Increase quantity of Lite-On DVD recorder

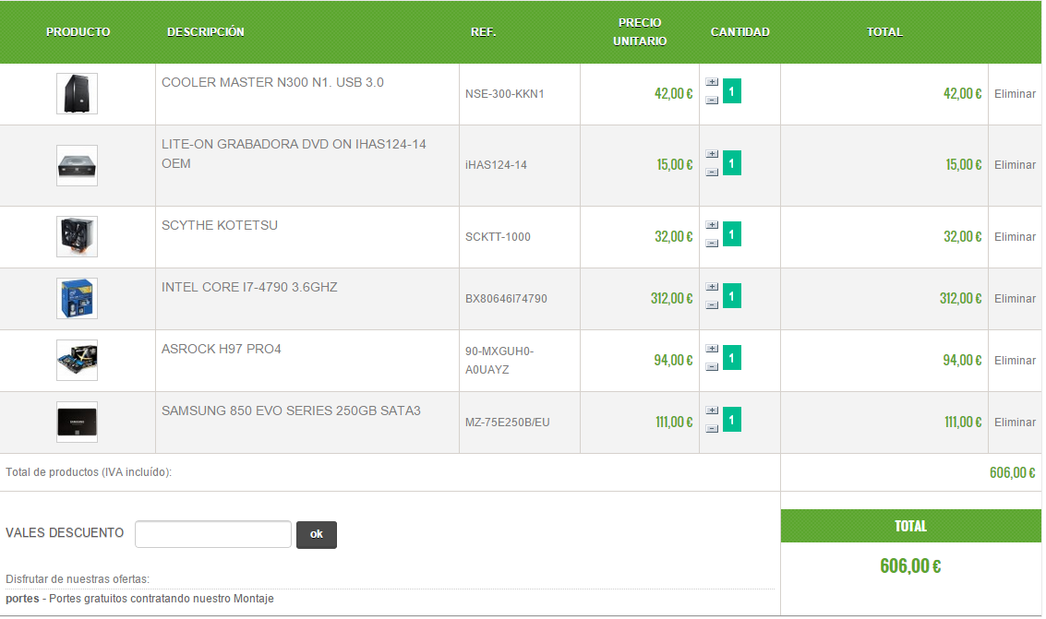click(712, 154)
